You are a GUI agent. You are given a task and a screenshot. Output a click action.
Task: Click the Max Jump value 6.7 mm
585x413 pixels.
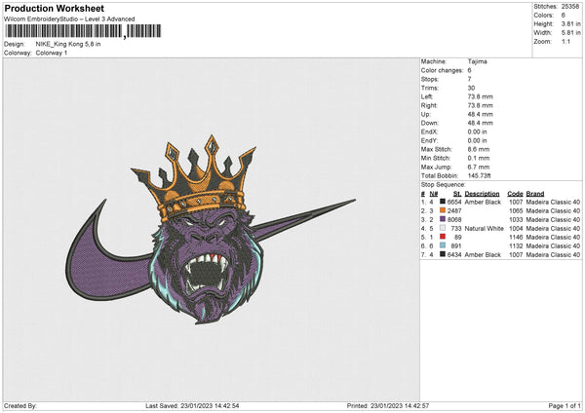[x=479, y=167]
